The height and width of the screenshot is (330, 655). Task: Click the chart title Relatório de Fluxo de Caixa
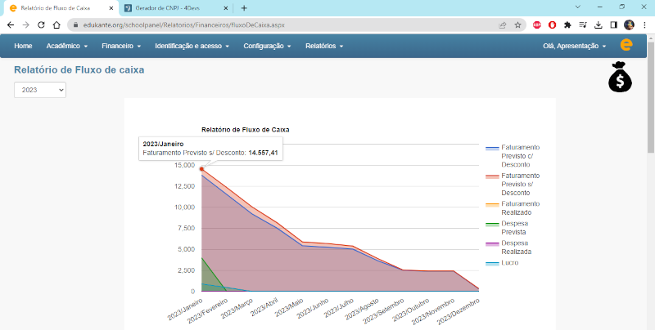pyautogui.click(x=245, y=130)
